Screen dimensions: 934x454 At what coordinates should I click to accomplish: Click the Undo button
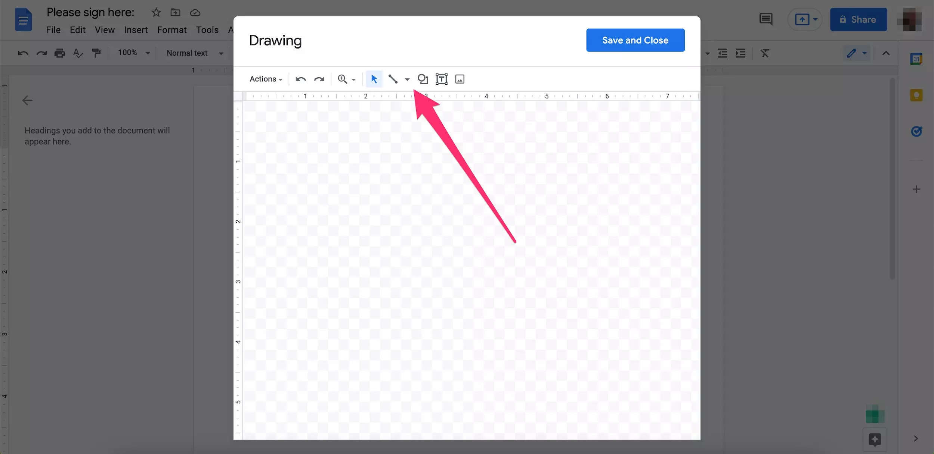tap(300, 79)
